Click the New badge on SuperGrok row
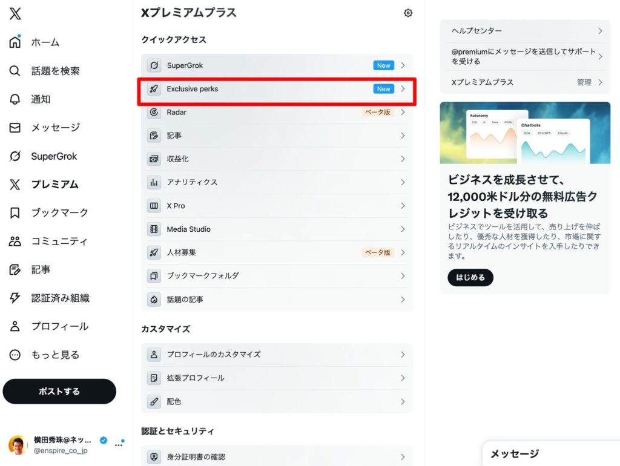Viewport: 620px width, 466px height. coord(383,65)
